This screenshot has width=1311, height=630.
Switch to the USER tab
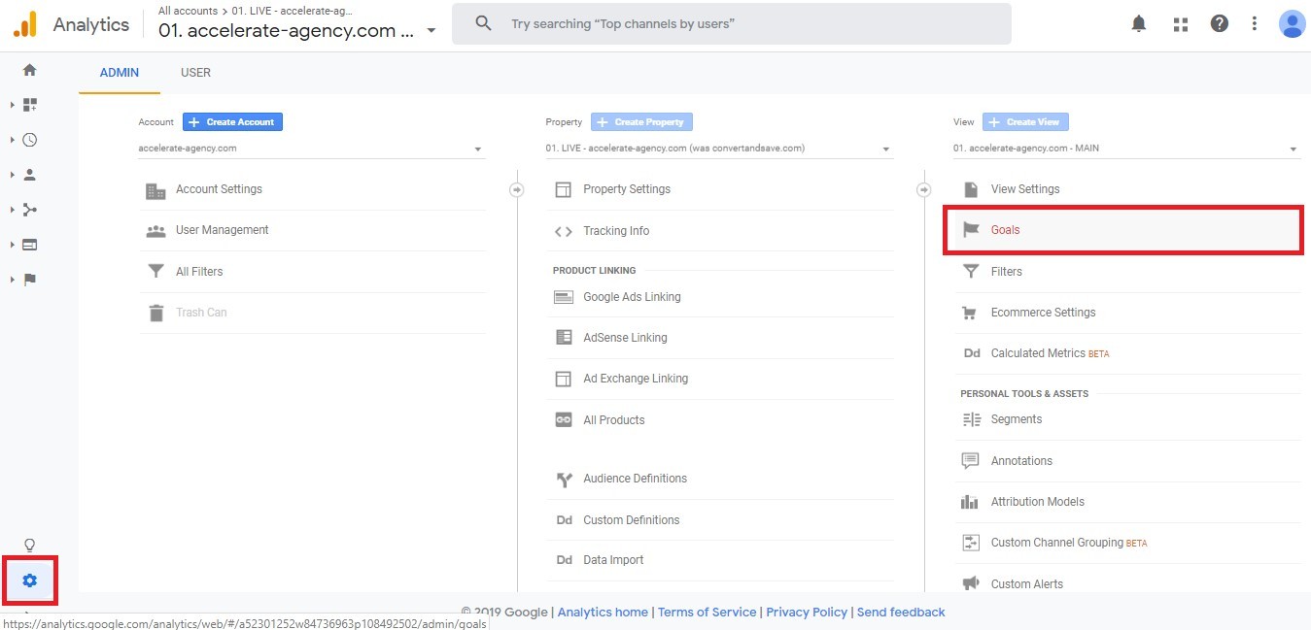coord(195,73)
